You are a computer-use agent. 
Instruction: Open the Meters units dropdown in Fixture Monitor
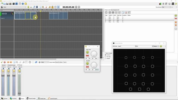coord(156,46)
